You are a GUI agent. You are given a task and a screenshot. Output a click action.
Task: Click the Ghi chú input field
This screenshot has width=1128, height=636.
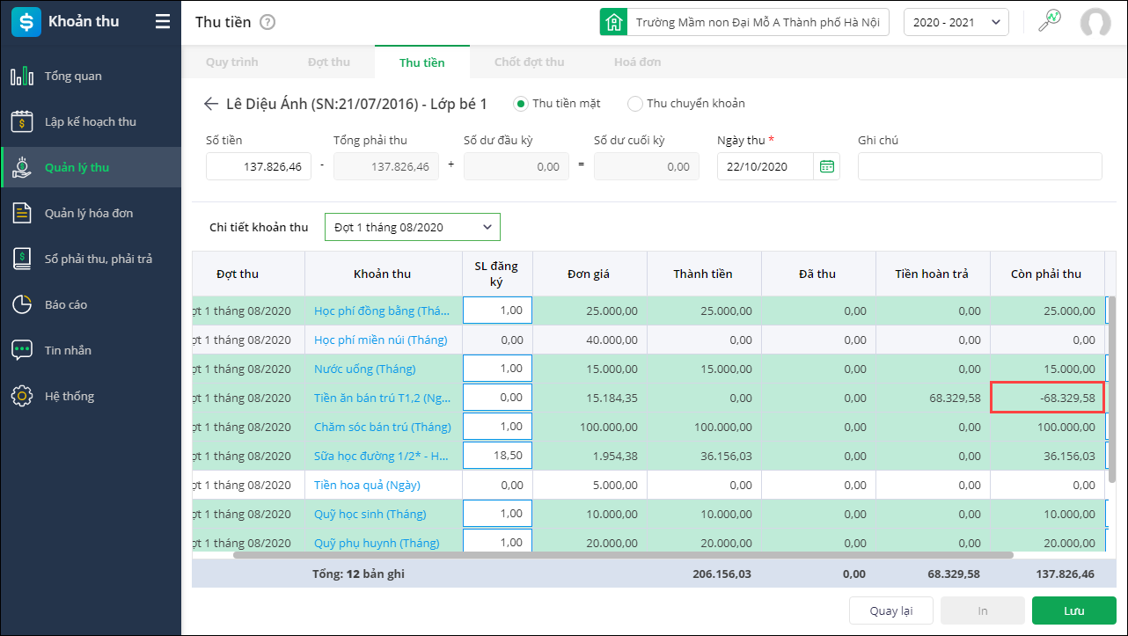[979, 166]
